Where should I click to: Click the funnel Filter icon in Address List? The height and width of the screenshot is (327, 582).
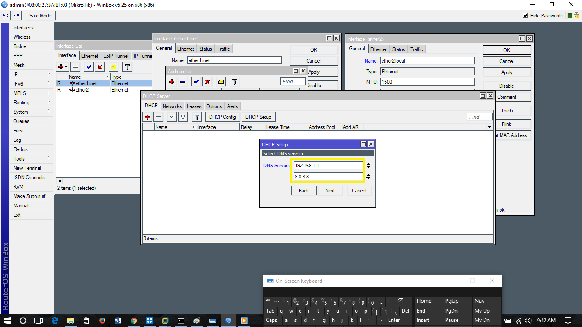pyautogui.click(x=234, y=82)
